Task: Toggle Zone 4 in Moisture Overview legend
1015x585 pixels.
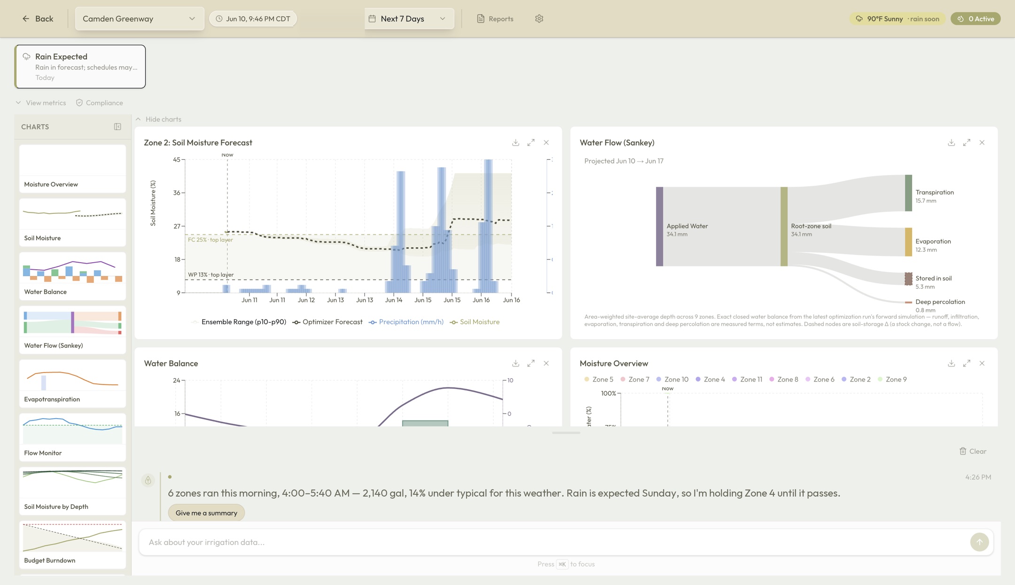Action: pyautogui.click(x=710, y=379)
